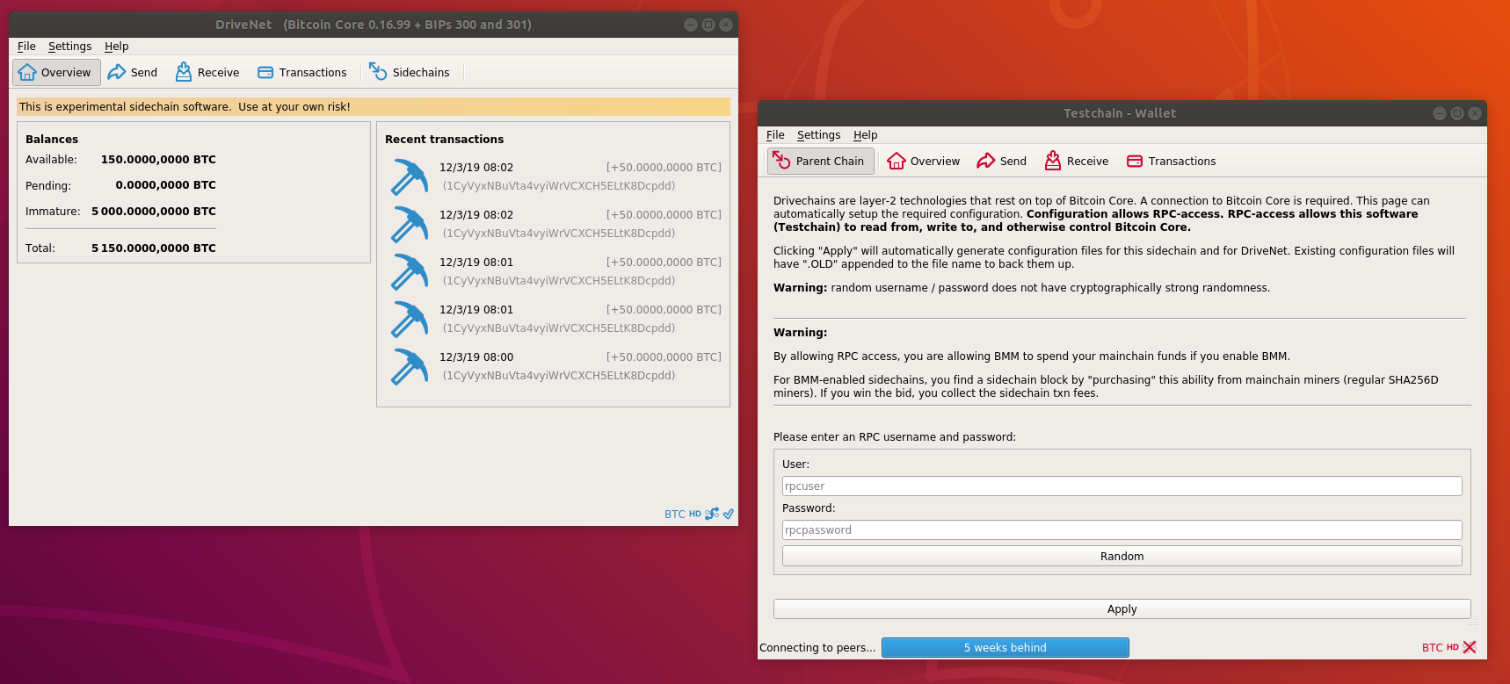Open the Sidechains page in DriveNet

410,72
